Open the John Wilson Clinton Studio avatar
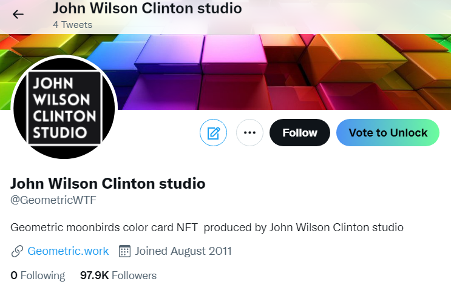This screenshot has width=451, height=287. [64, 107]
